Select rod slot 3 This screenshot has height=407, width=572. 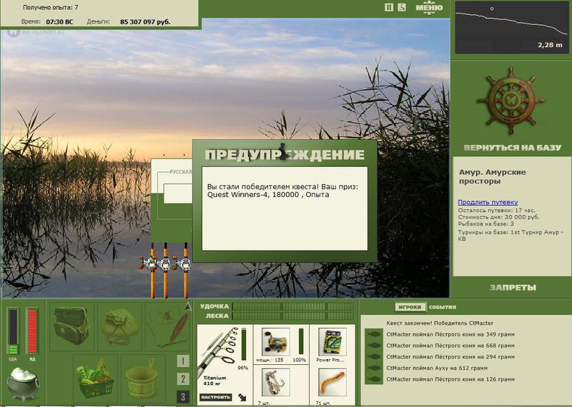183,397
